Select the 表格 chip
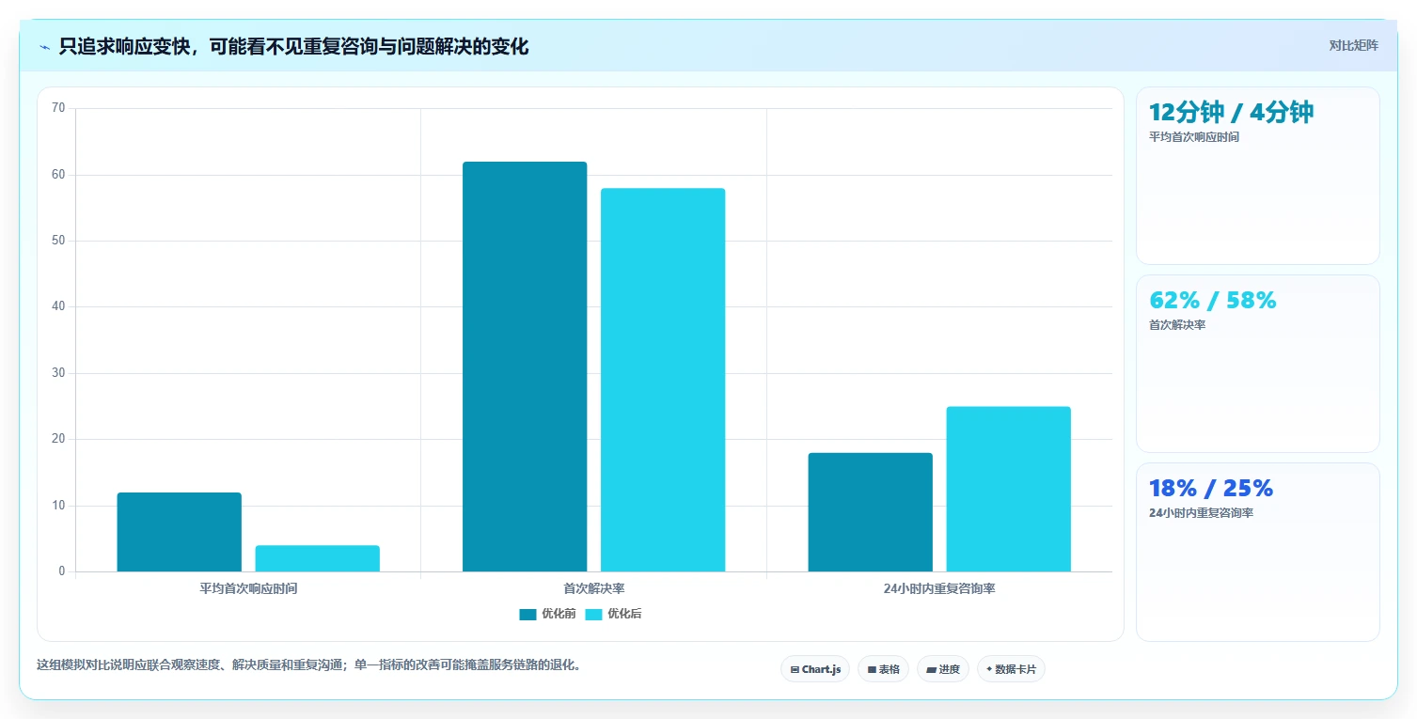 pyautogui.click(x=883, y=669)
